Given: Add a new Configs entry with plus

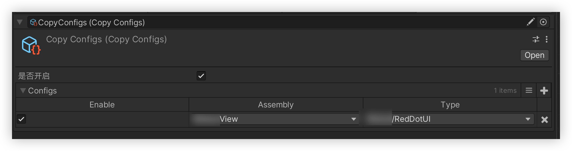Looking at the screenshot, I should [544, 90].
